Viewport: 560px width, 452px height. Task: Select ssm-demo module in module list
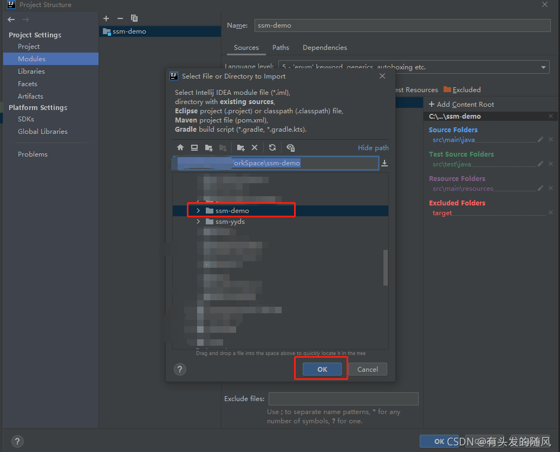pos(160,31)
